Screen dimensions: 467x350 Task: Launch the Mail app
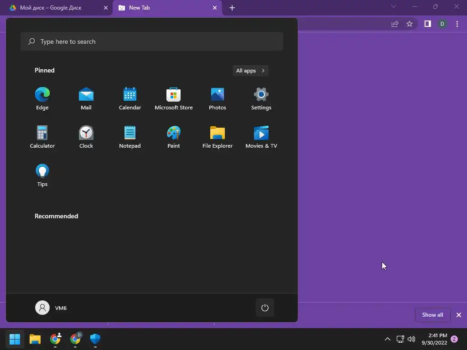click(86, 99)
